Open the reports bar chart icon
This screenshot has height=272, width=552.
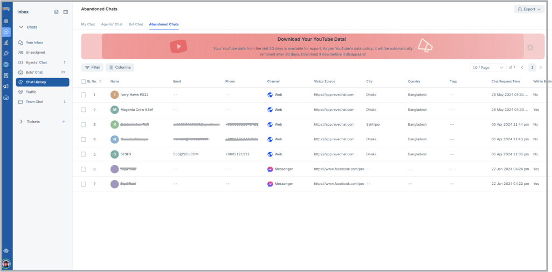tap(6, 42)
